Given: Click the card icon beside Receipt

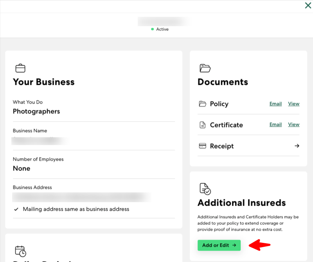Looking at the screenshot, I should point(202,146).
